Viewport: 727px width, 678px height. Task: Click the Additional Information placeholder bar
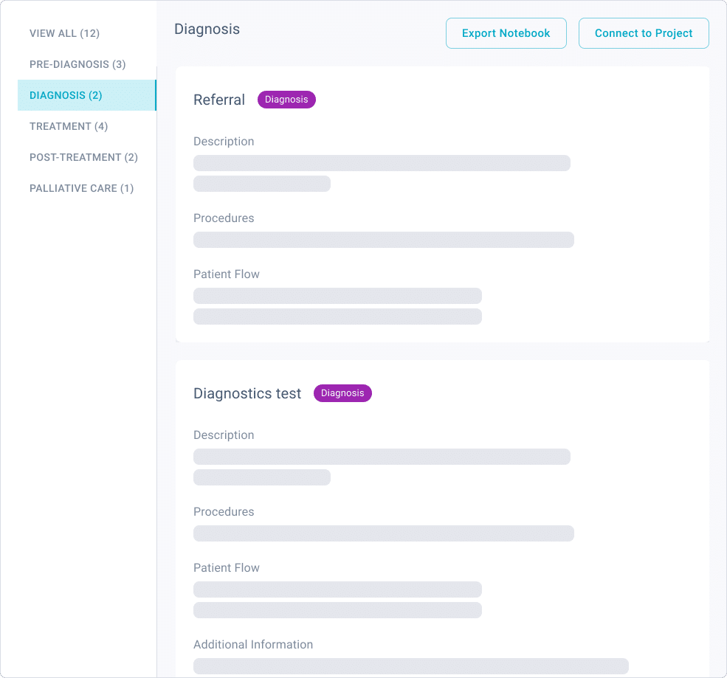tap(411, 666)
